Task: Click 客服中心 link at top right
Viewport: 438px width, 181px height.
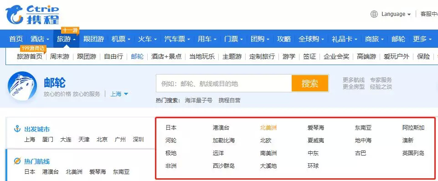Action: click(x=429, y=14)
